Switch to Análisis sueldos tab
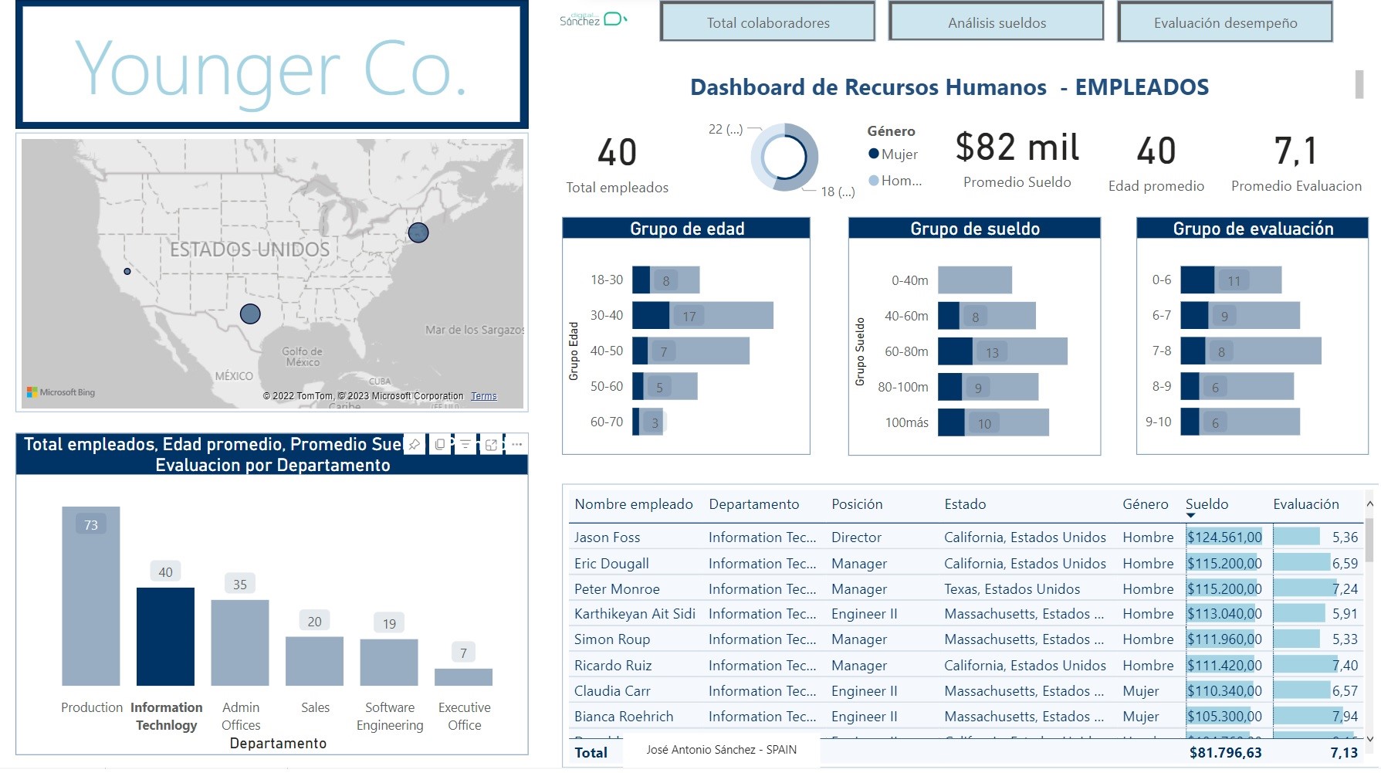Image resolution: width=1381 pixels, height=773 pixels. (997, 23)
